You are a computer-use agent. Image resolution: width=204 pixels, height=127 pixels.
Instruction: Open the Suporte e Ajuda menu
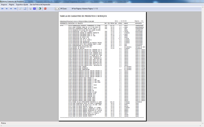[22, 5]
